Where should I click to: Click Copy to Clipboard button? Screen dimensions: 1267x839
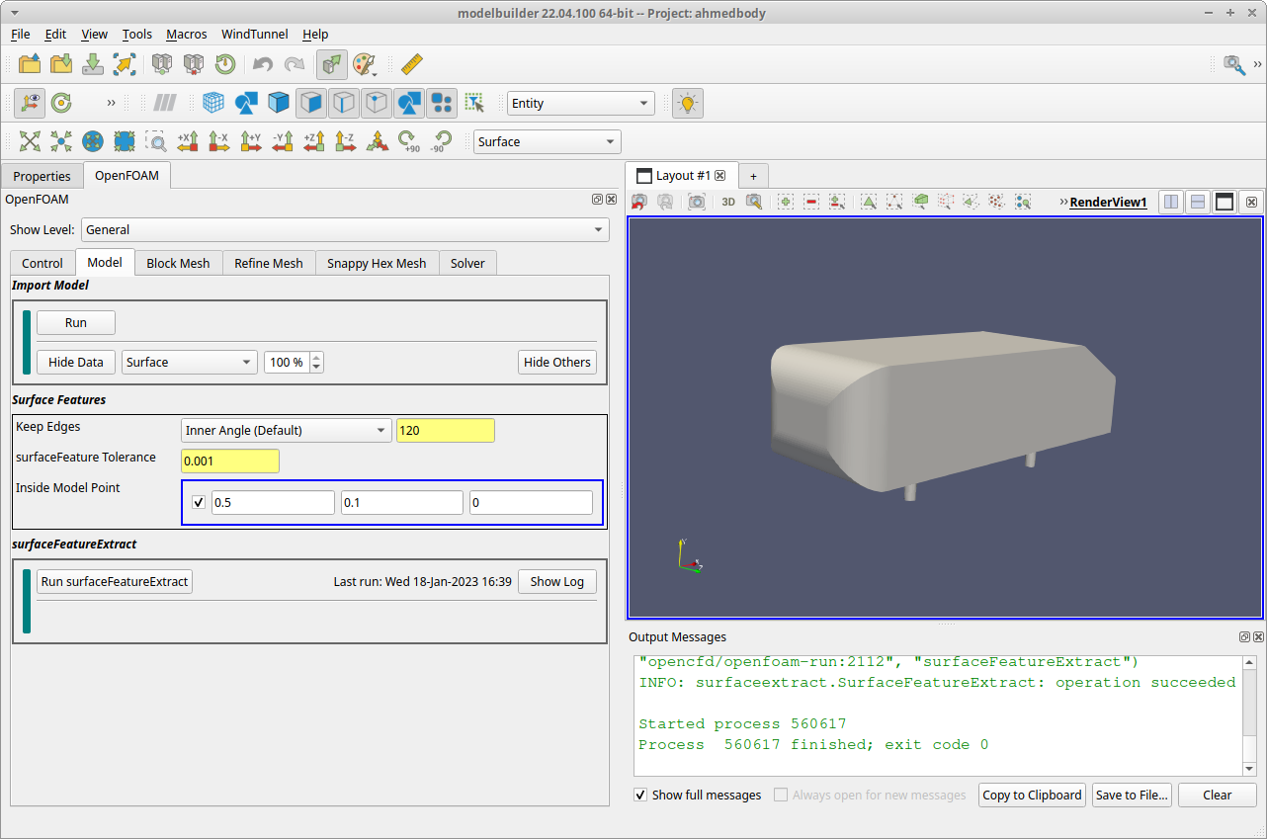coord(1032,795)
